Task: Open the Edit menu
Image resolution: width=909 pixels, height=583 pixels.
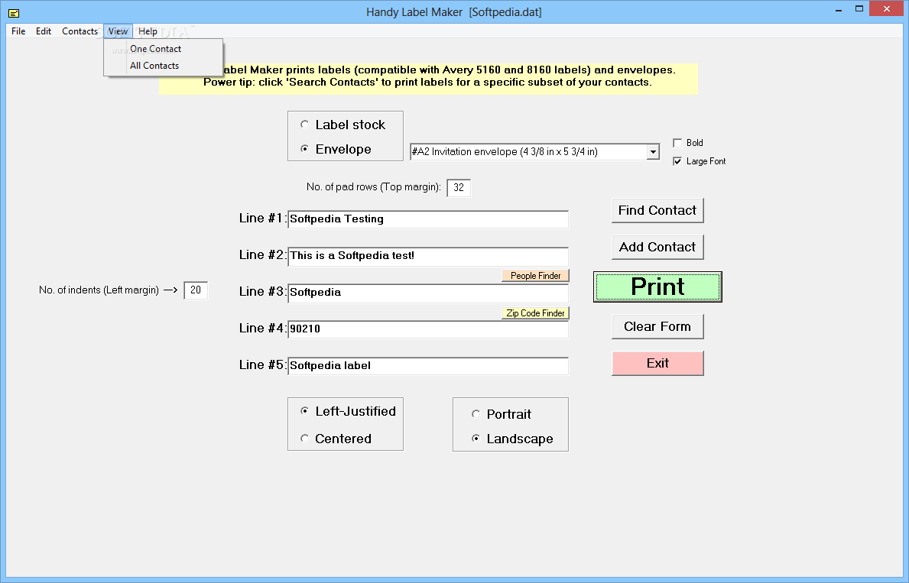Action: pyautogui.click(x=44, y=31)
